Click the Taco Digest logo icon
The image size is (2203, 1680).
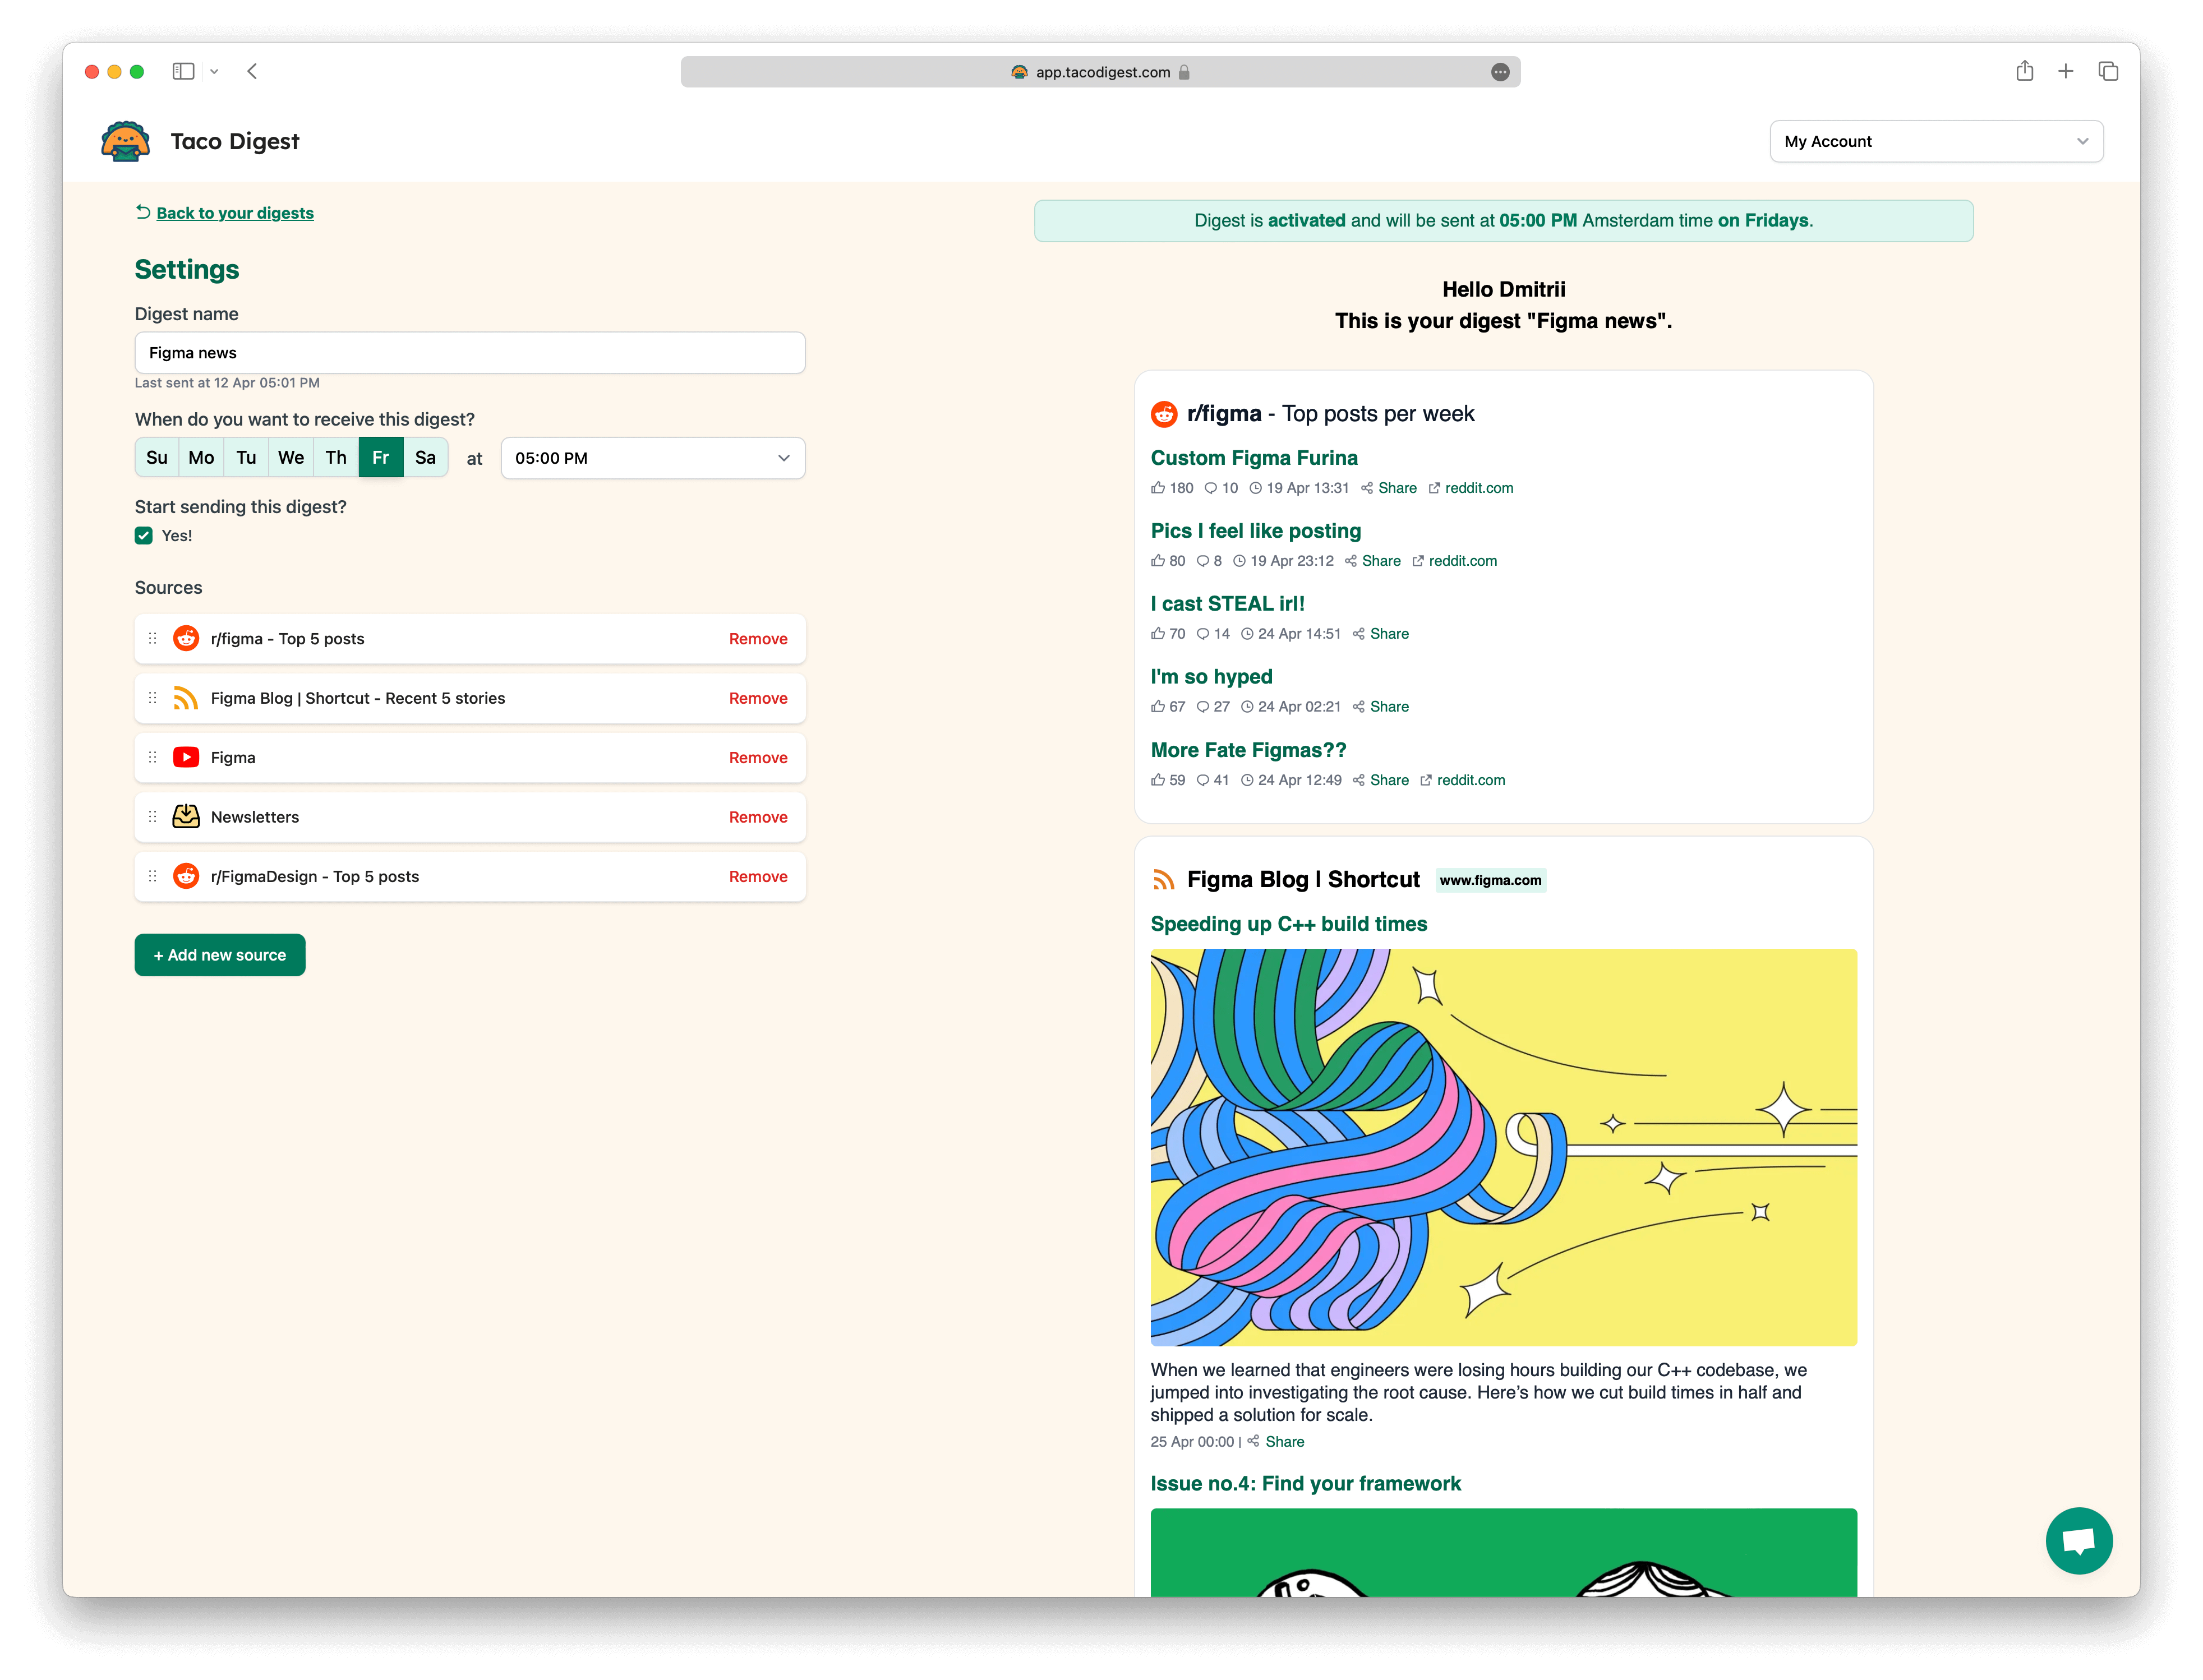tap(125, 141)
